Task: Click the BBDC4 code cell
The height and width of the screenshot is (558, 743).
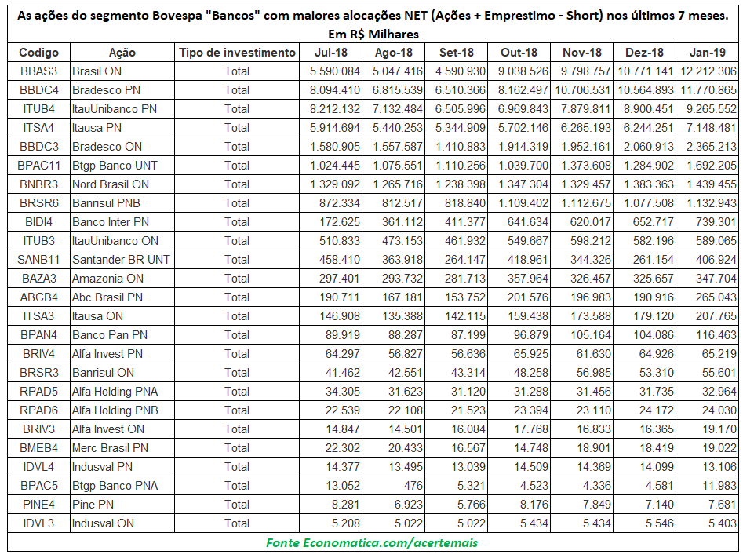Action: pos(39,90)
